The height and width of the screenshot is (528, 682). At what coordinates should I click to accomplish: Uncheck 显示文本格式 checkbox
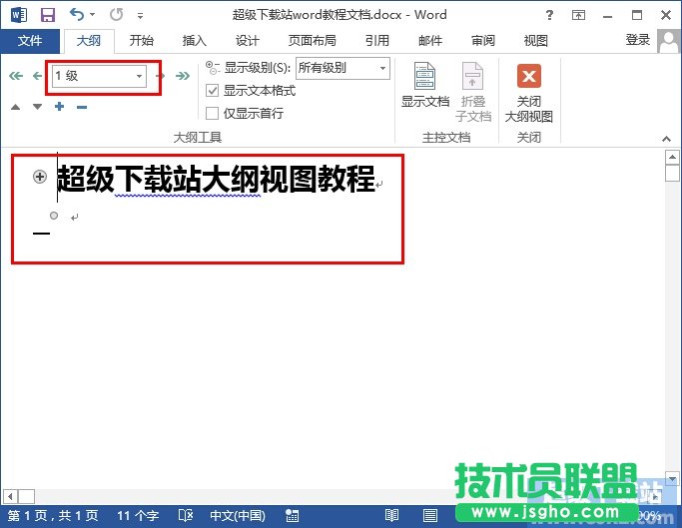pyautogui.click(x=212, y=91)
